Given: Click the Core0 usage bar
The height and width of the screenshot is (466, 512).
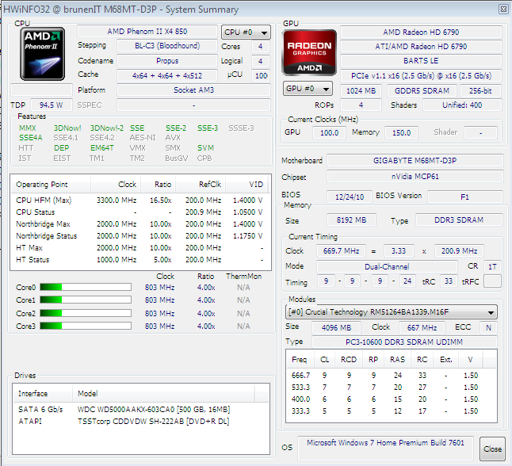Looking at the screenshot, I should click(x=86, y=288).
